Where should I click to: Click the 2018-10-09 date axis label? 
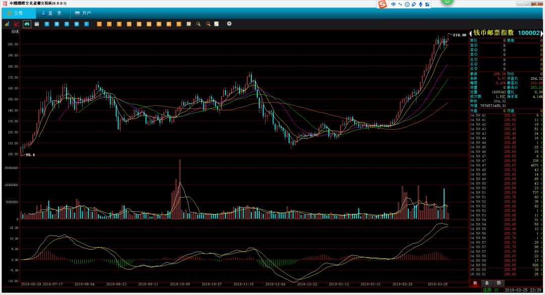[180, 284]
